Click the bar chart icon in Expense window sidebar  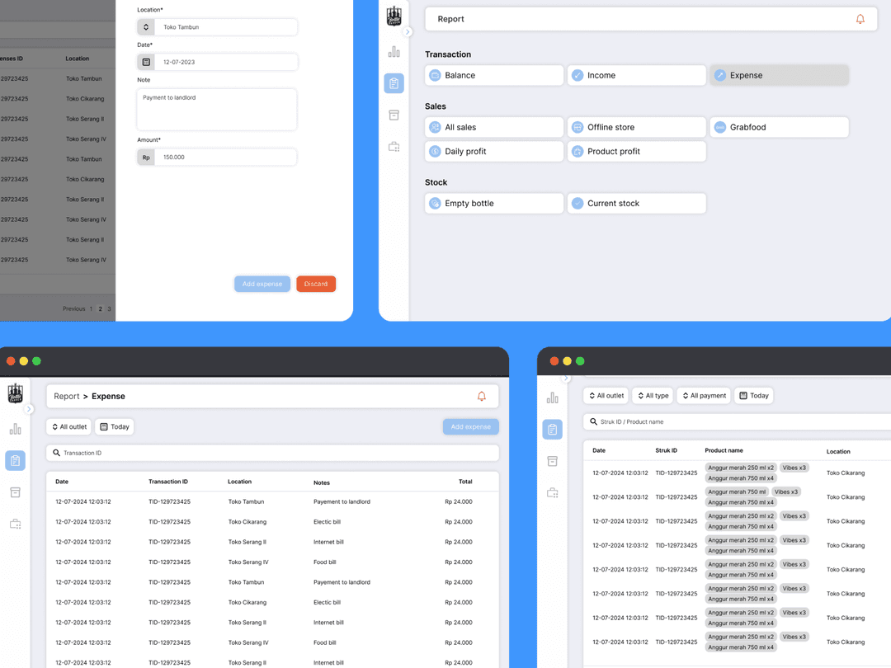[16, 429]
